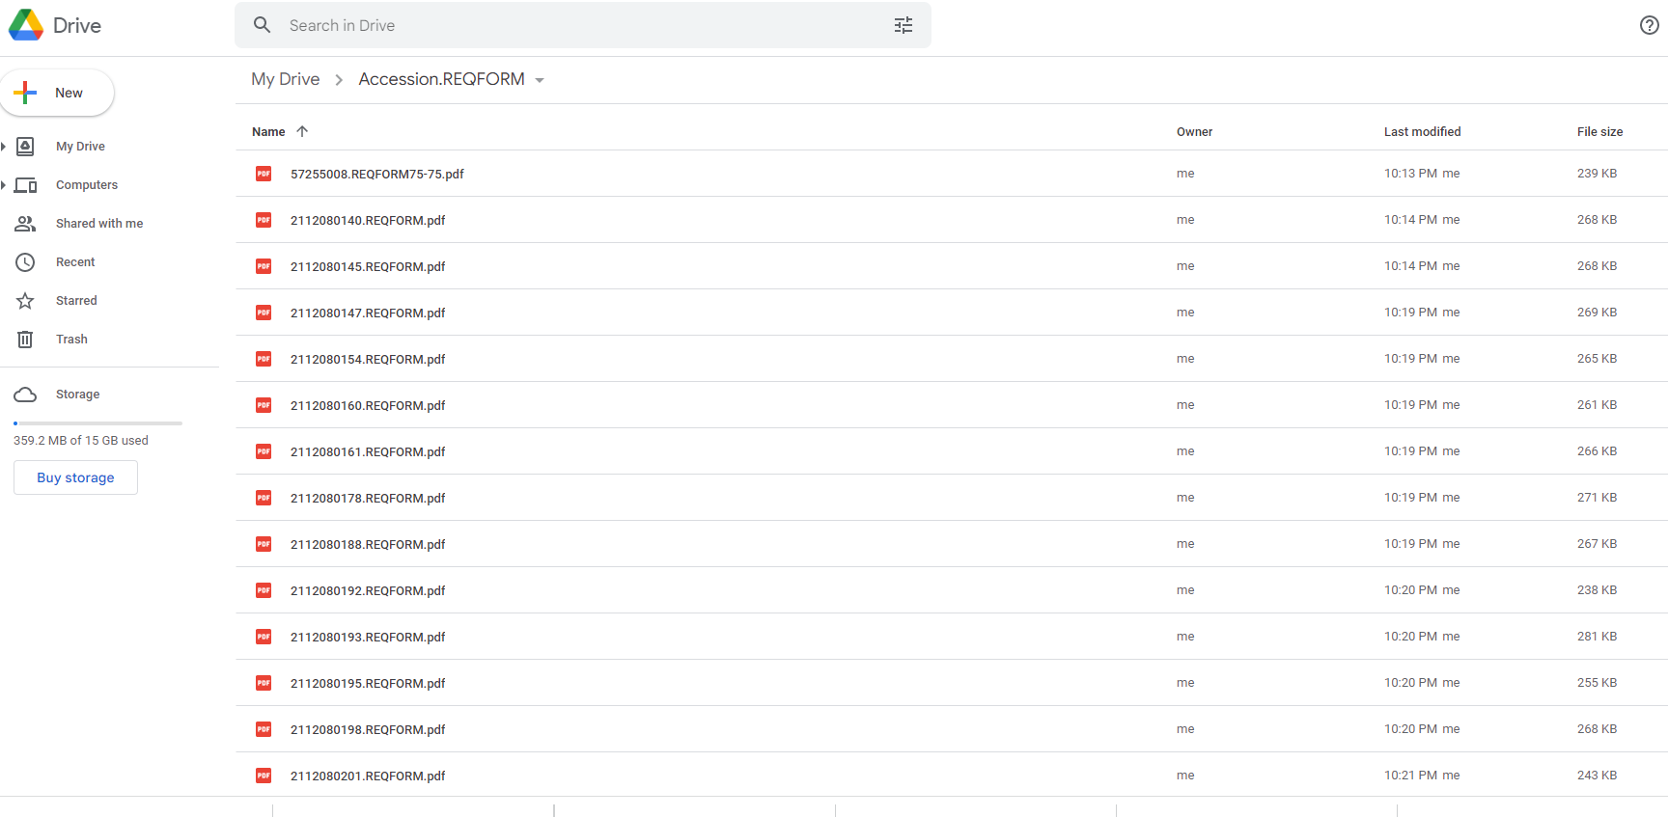Click the PDF icon for 2112080140.REQFORM.pdf
Screen dimensions: 1668x817
point(264,220)
